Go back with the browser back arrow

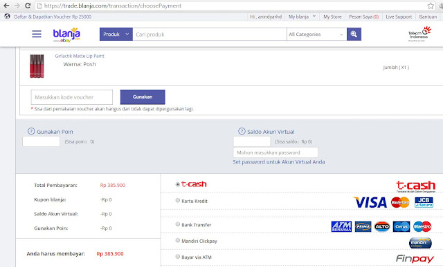(x=6, y=6)
